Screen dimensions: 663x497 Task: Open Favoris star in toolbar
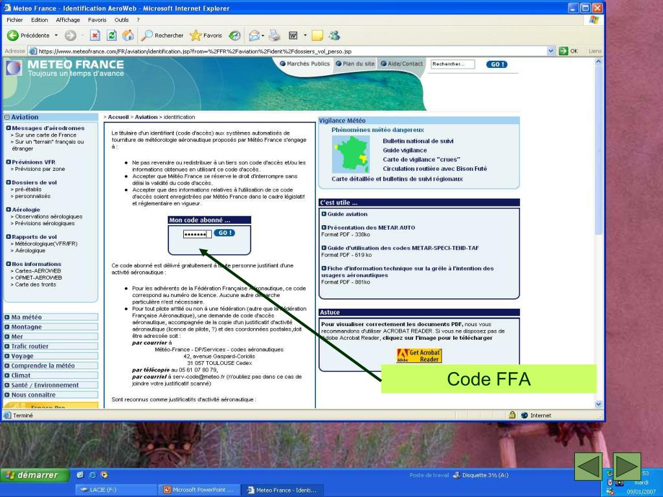[x=206, y=36]
